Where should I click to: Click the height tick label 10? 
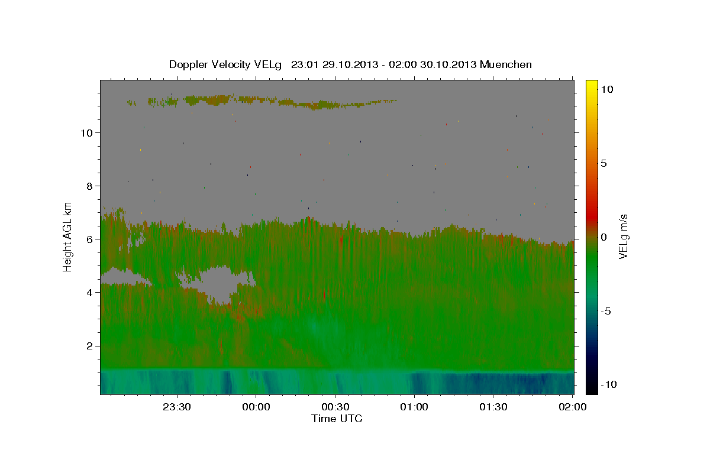[88, 132]
